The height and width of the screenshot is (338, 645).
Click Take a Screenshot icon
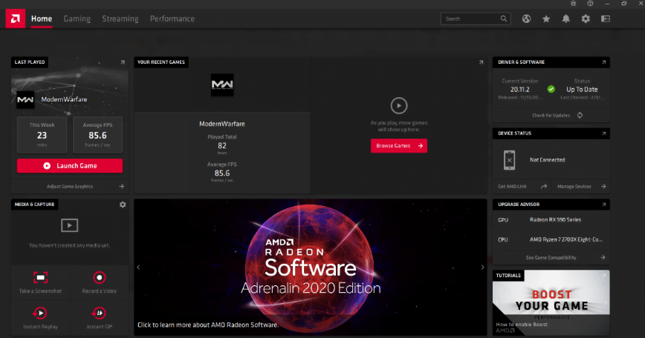(x=40, y=278)
